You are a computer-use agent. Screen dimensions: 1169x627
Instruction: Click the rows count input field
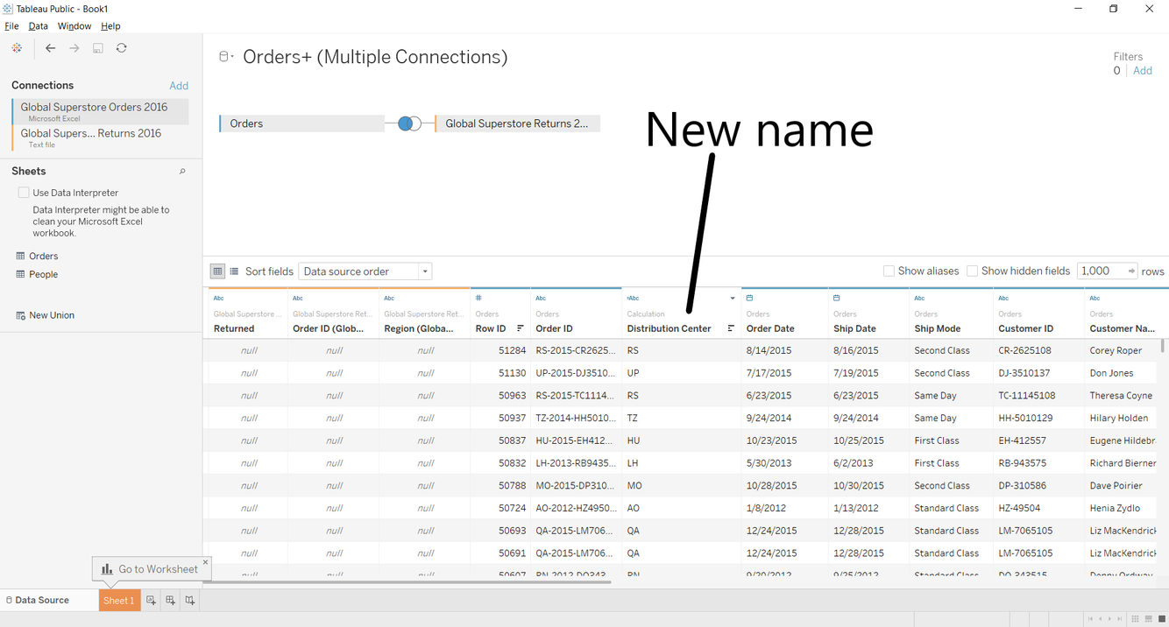pyautogui.click(x=1101, y=271)
